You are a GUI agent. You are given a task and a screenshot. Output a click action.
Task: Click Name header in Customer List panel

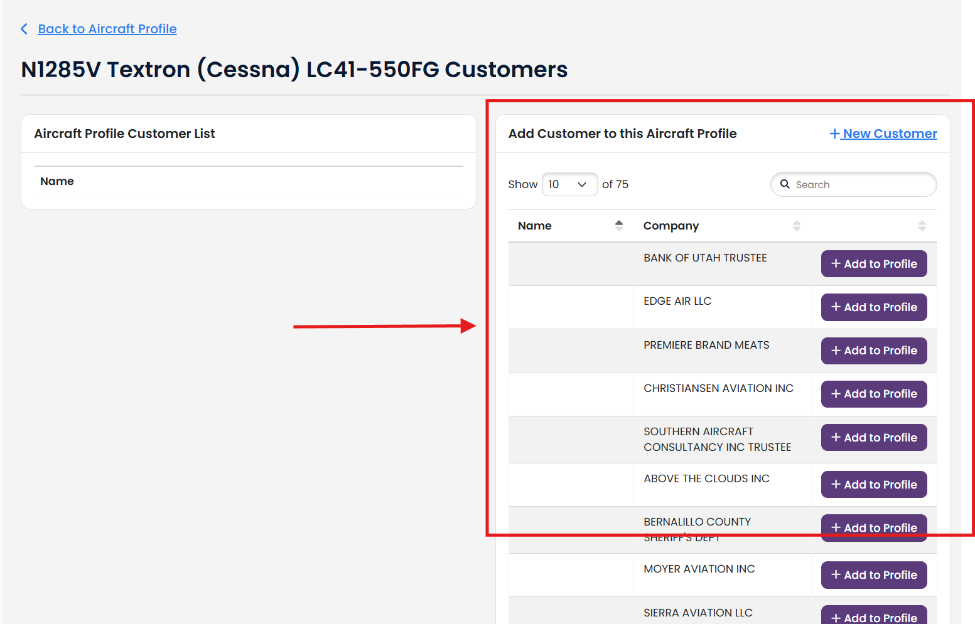(57, 181)
